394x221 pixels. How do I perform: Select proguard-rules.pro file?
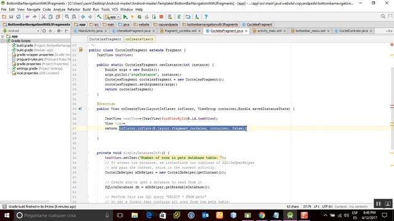(41, 60)
